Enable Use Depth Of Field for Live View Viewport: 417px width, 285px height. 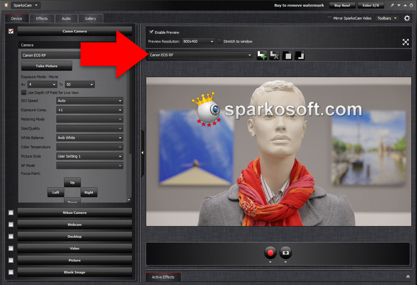coord(24,93)
